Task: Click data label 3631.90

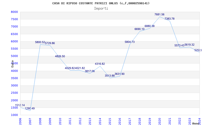Action: click(x=119, y=74)
